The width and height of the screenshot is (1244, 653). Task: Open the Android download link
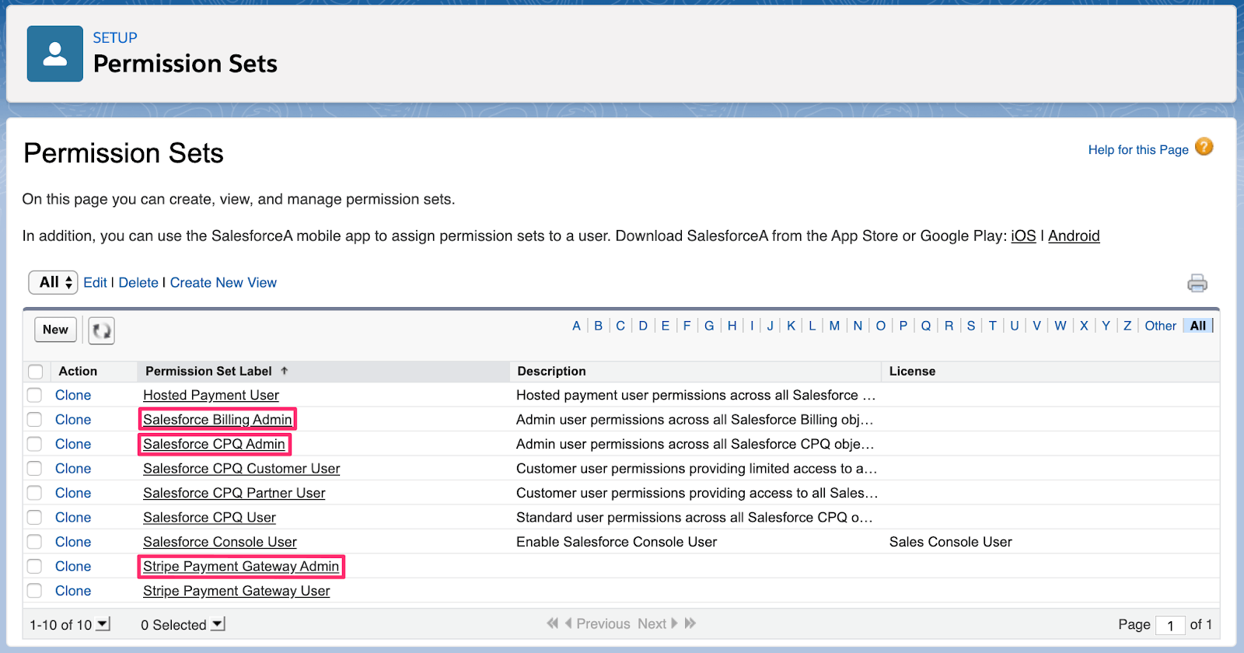coord(1074,236)
